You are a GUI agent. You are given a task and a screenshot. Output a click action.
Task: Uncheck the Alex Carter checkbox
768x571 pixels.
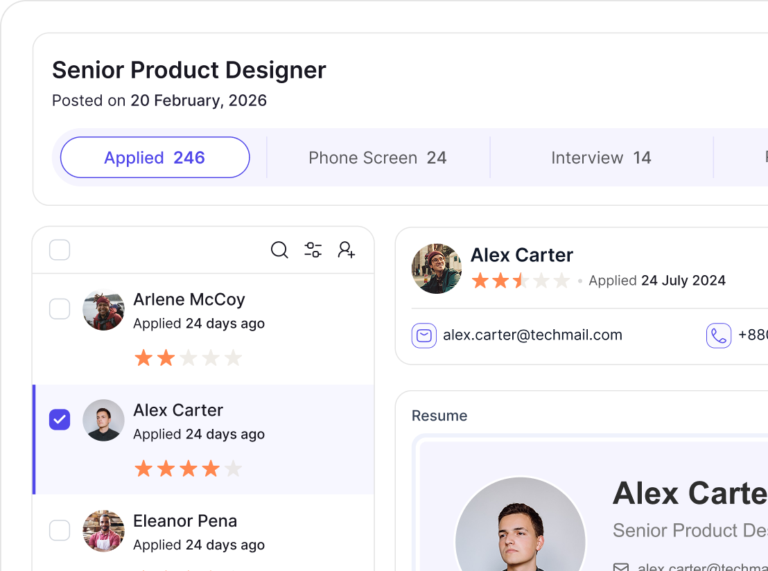[x=60, y=419]
